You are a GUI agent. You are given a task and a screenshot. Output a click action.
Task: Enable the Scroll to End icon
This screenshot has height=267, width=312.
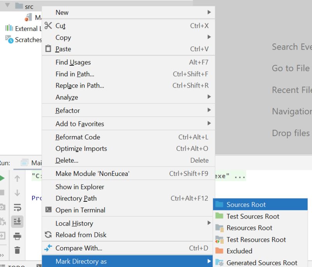17,221
